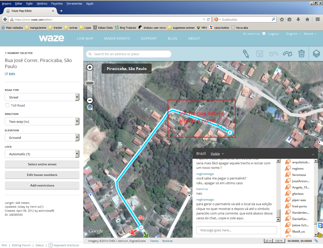Open the Direction Two way dropdown

coord(42,121)
